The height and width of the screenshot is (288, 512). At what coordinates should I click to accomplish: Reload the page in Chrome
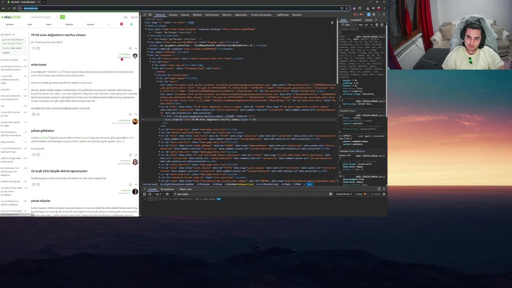15,8
